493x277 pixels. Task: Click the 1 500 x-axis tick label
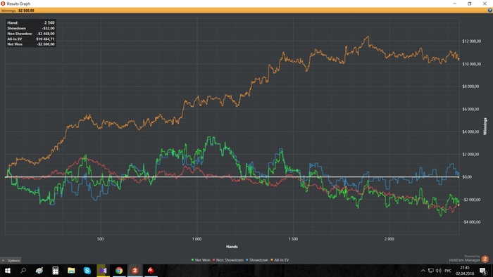click(x=293, y=239)
